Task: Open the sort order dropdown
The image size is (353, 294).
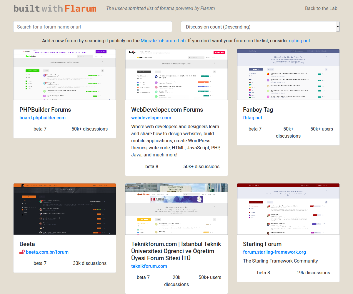Action: pyautogui.click(x=260, y=27)
